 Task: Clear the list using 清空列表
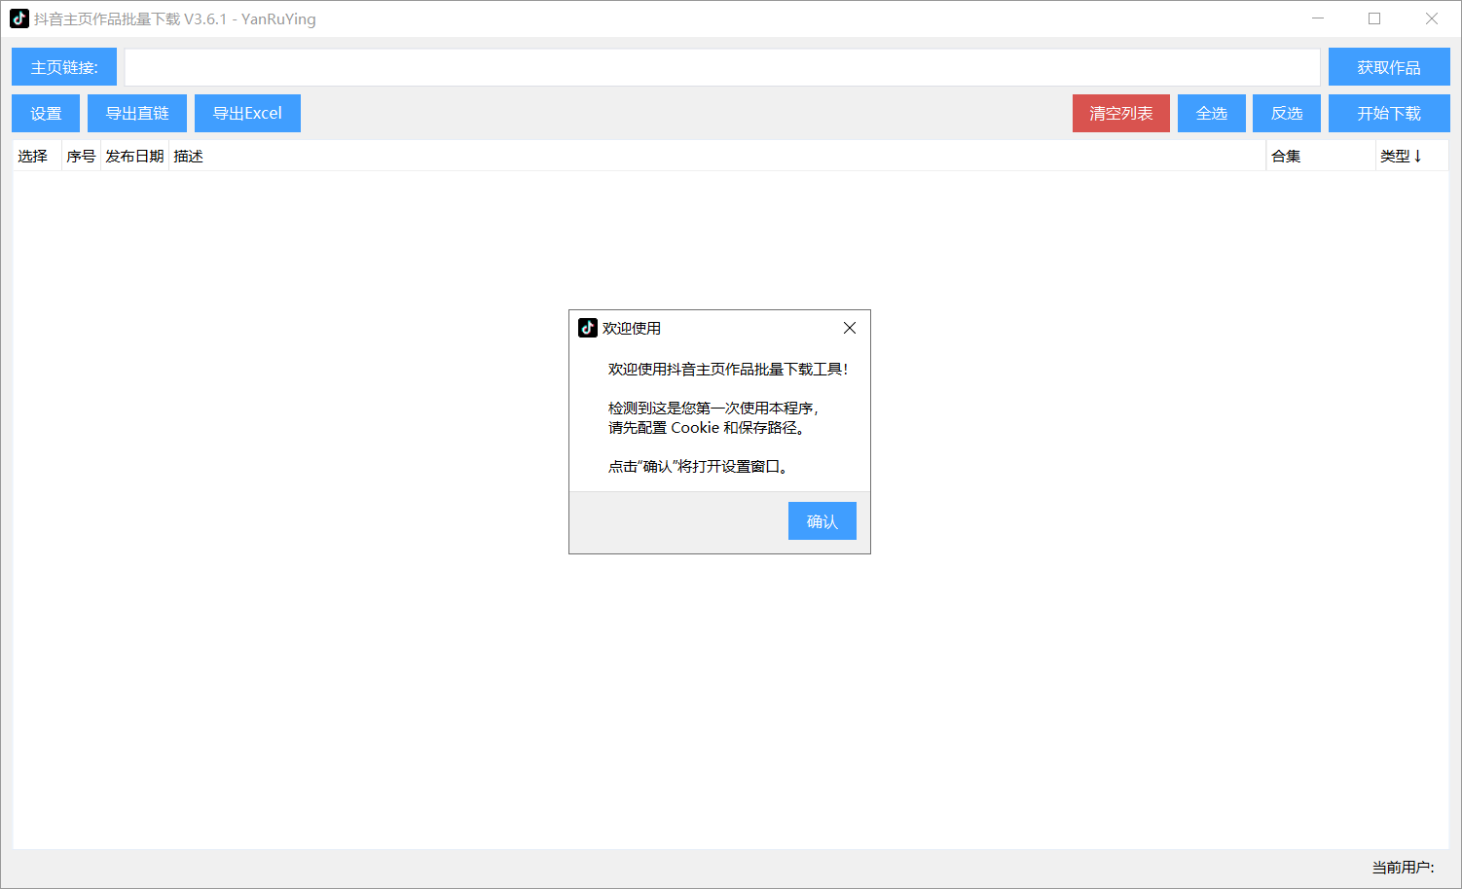point(1120,113)
